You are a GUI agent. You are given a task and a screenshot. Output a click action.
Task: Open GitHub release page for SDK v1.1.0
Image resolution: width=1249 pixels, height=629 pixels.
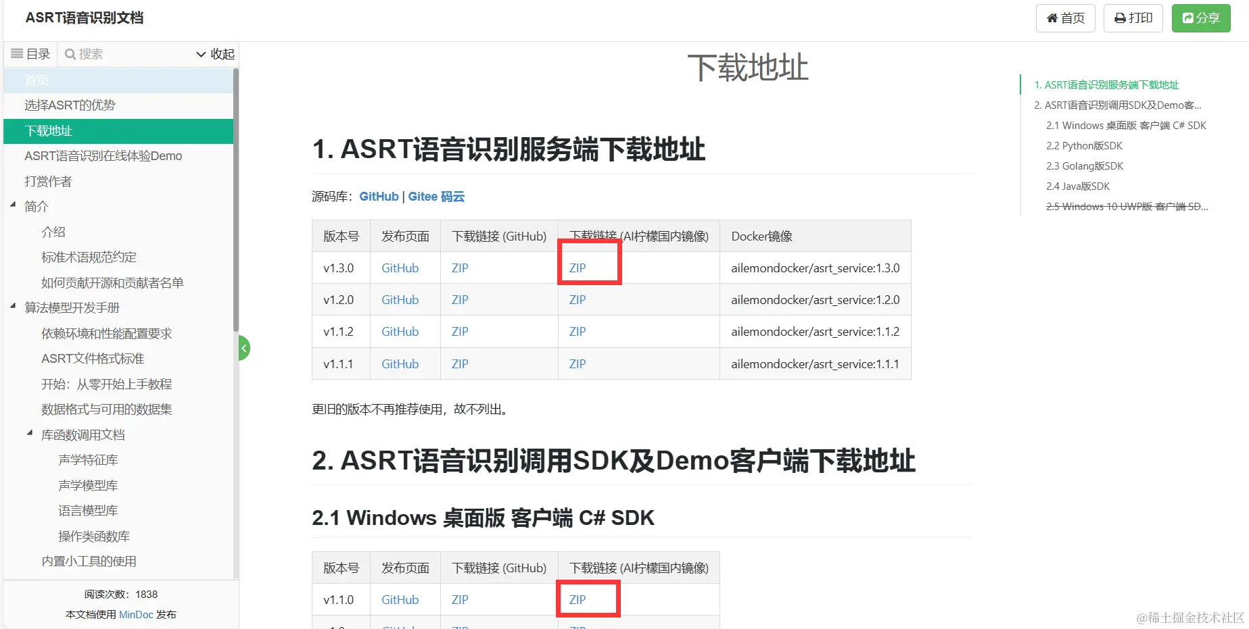pyautogui.click(x=400, y=600)
